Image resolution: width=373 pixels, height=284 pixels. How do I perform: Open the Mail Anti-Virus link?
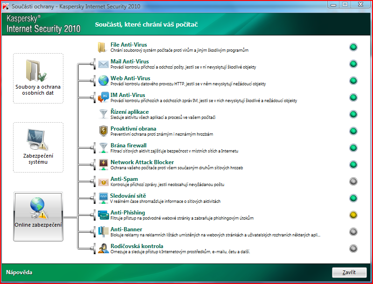click(130, 62)
